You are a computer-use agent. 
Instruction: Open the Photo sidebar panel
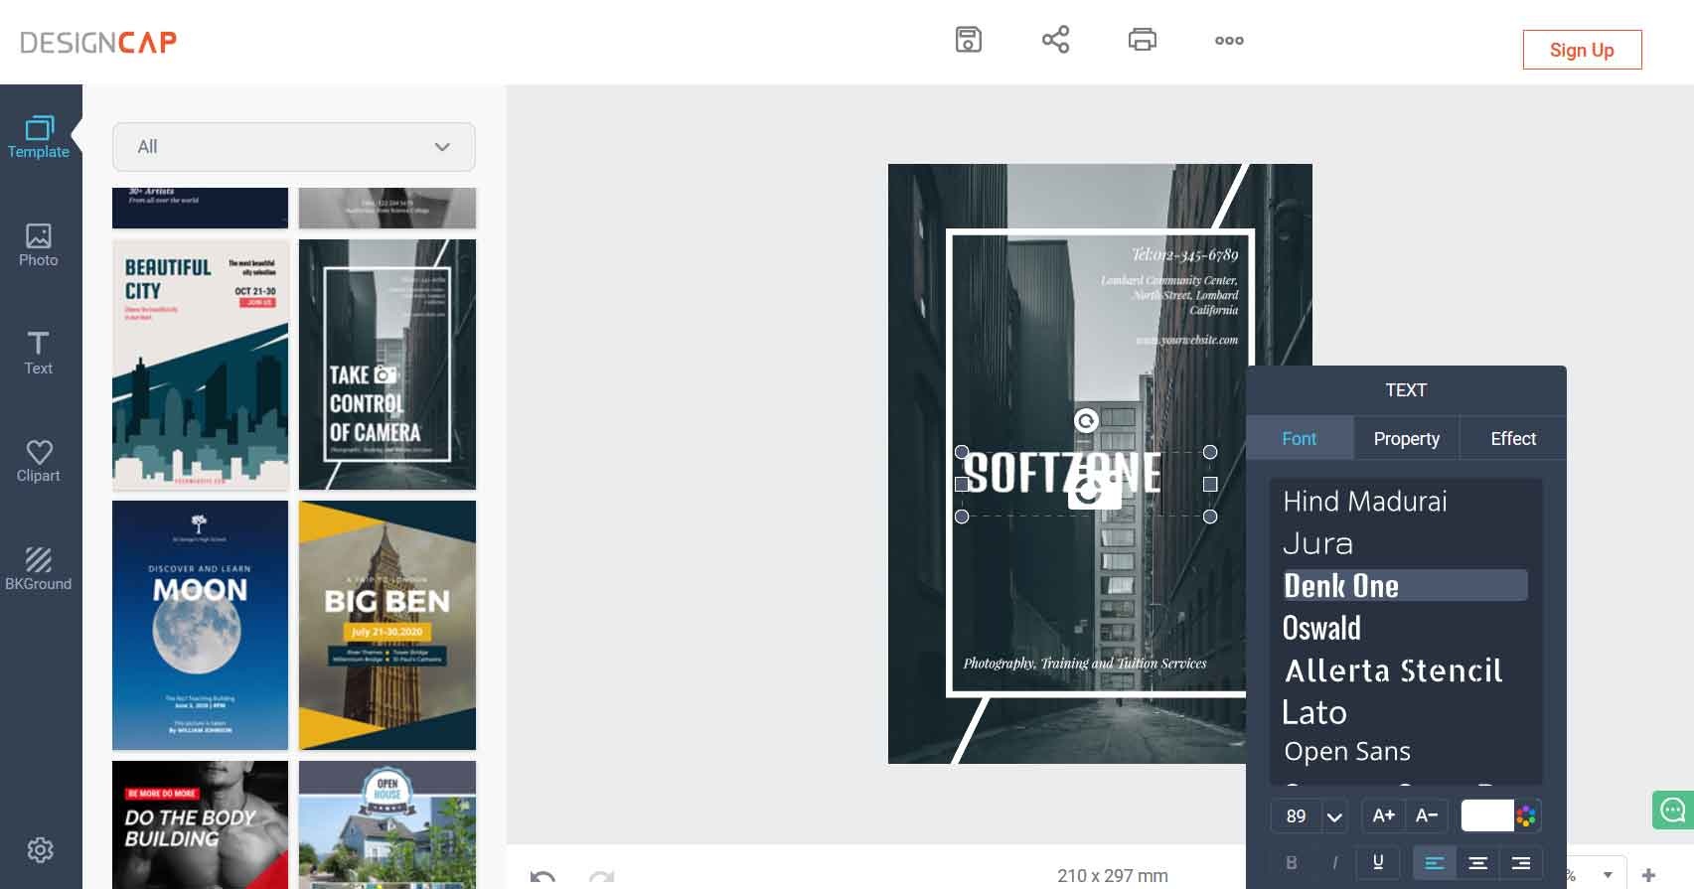(39, 245)
